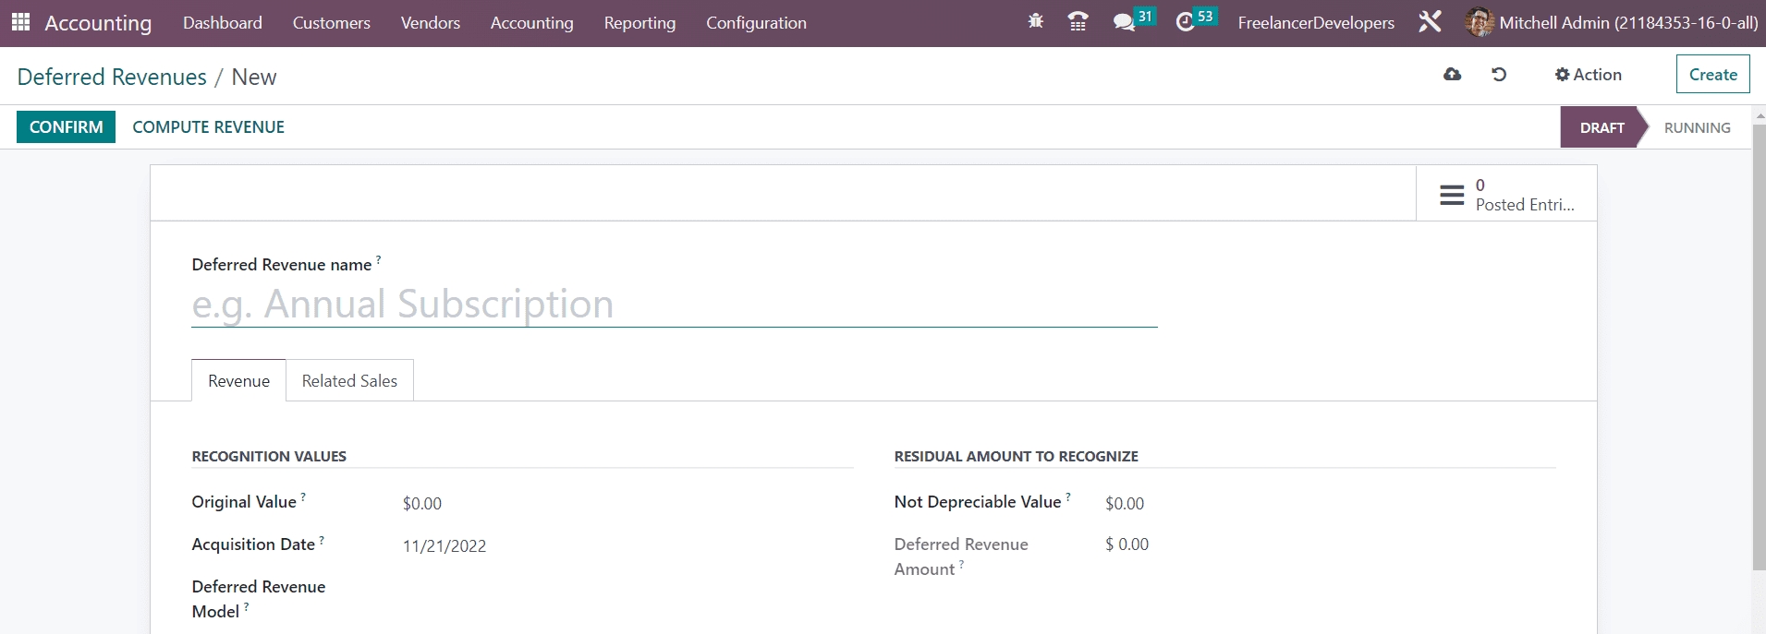Discard changes with undo icon

point(1499,75)
